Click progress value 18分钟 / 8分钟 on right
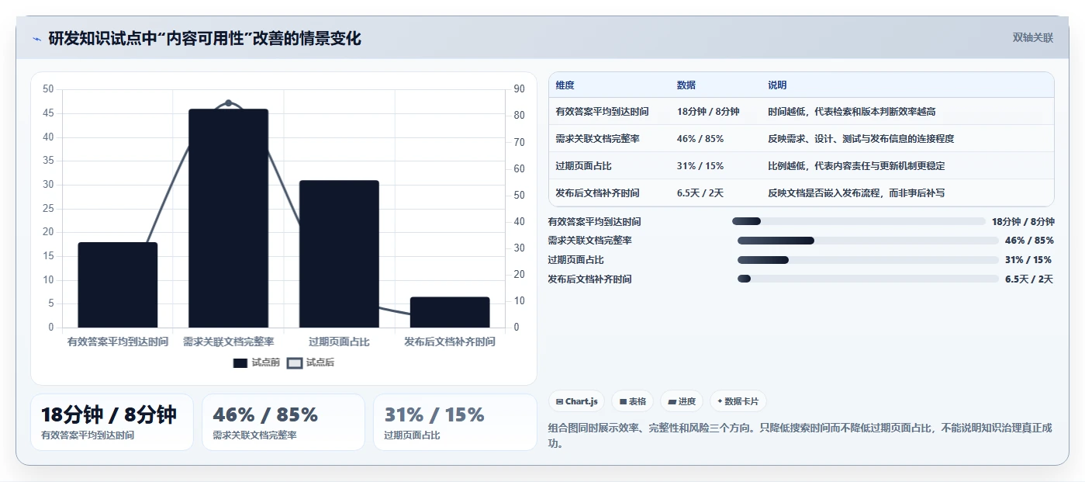The image size is (1085, 482). [1023, 221]
